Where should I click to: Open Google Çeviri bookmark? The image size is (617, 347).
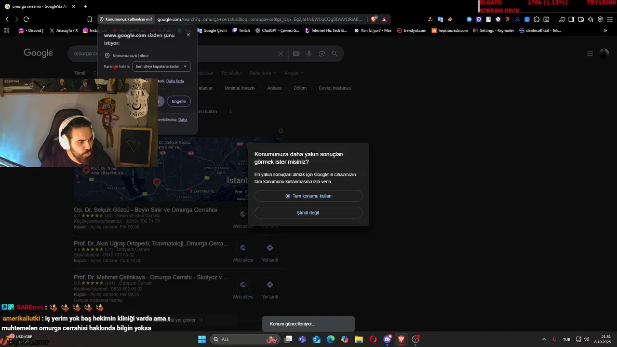tap(212, 30)
